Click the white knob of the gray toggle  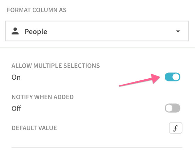(169, 108)
